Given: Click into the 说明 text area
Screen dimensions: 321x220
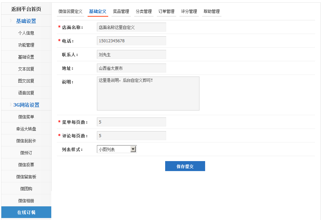Looking at the screenshot, I should pyautogui.click(x=148, y=94).
